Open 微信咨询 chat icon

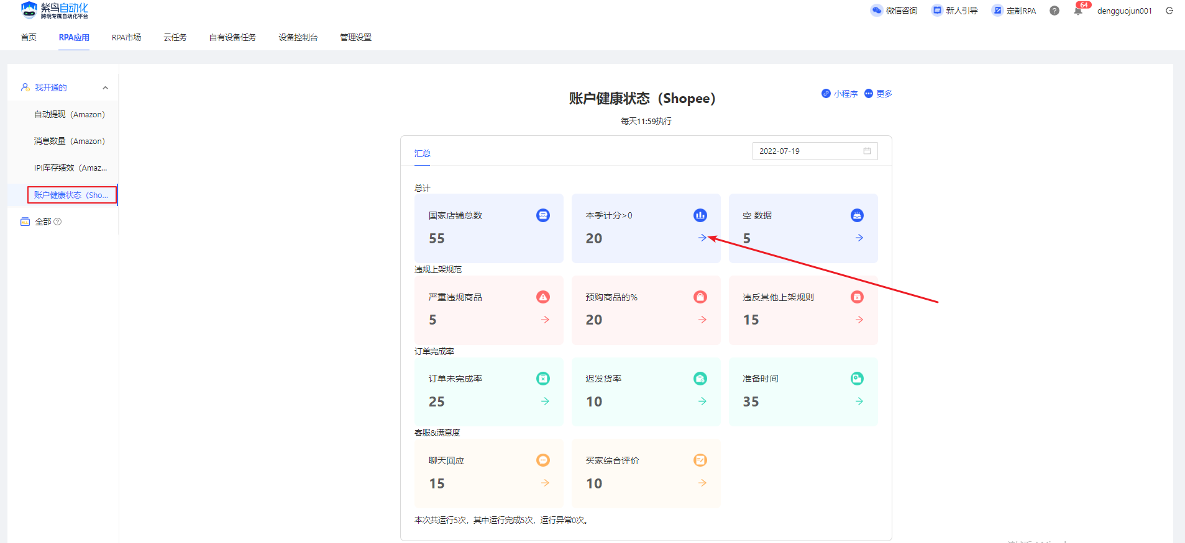pos(877,11)
